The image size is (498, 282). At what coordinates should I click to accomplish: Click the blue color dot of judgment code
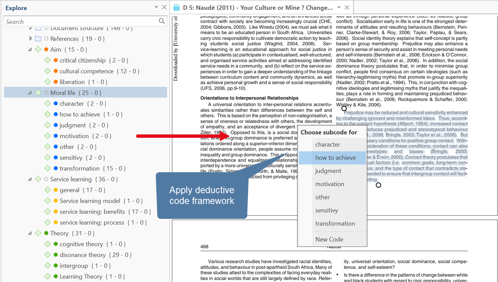tap(56, 125)
